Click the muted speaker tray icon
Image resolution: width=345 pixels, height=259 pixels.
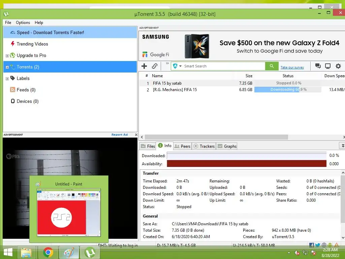297,253
